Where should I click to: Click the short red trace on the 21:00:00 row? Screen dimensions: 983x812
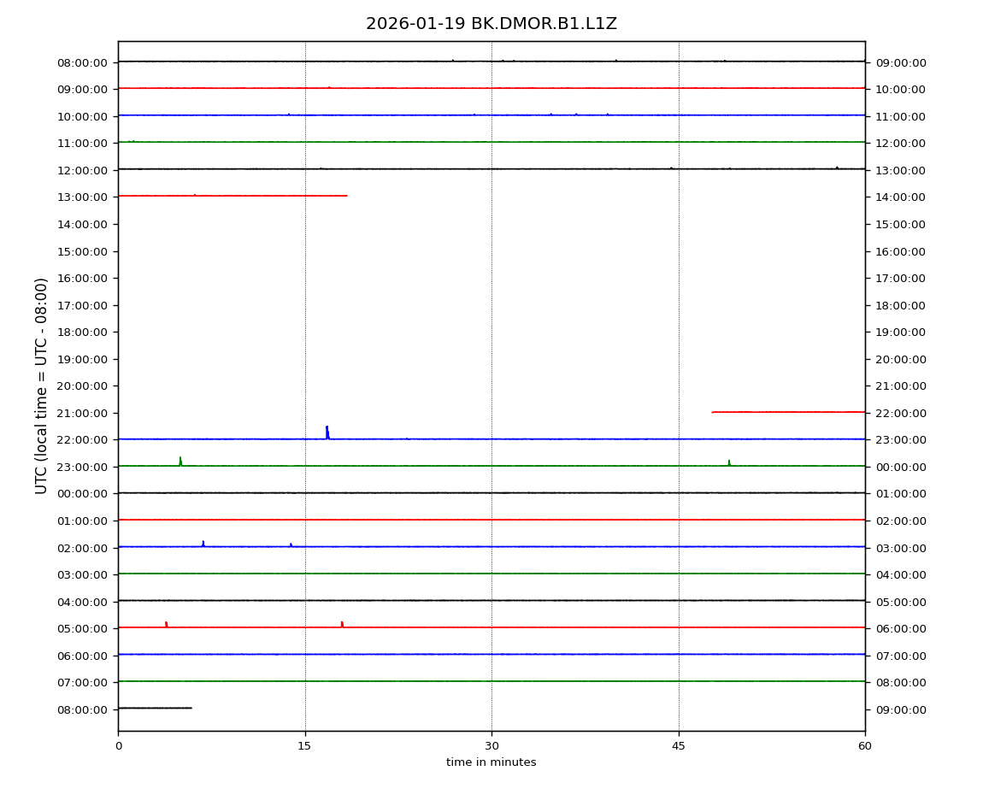tap(786, 412)
